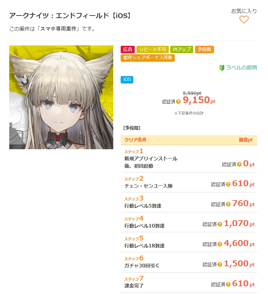Click the リピート不可 label
Screen dimensions: 268x294
[153, 49]
